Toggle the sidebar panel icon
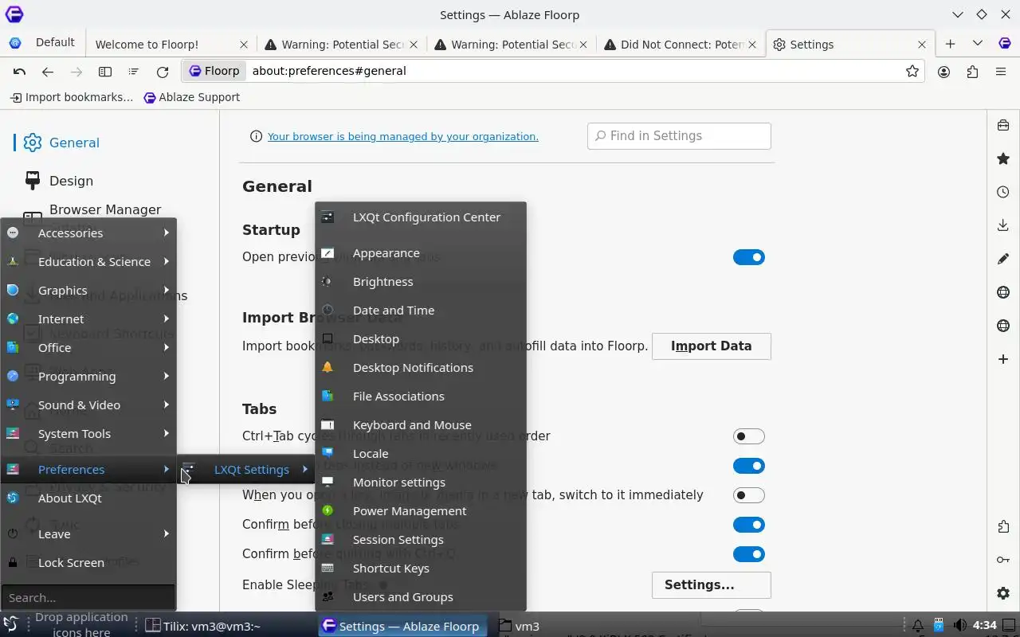This screenshot has width=1020, height=637. (x=105, y=72)
